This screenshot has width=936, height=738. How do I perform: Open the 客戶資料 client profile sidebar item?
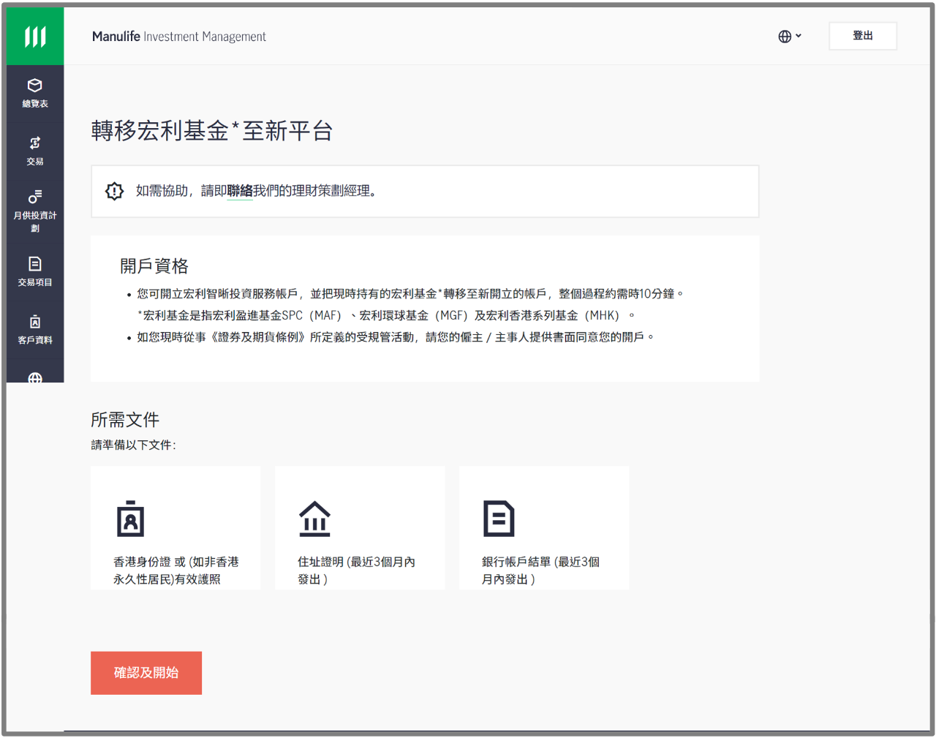(35, 330)
